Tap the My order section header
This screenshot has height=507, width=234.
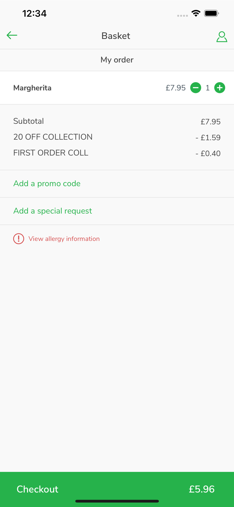coord(117,60)
